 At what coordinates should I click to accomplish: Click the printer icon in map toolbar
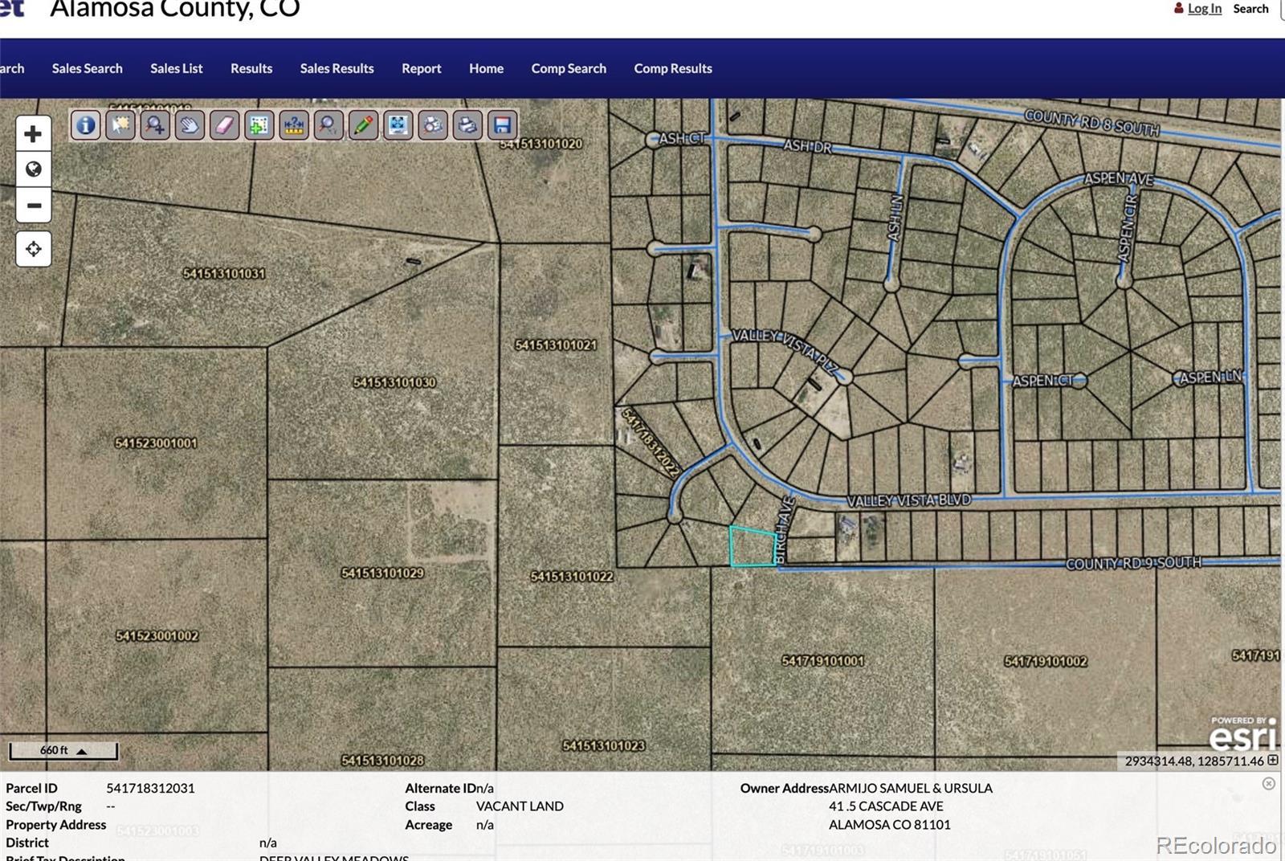467,125
